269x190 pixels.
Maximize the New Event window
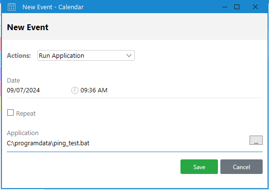pyautogui.click(x=237, y=7)
